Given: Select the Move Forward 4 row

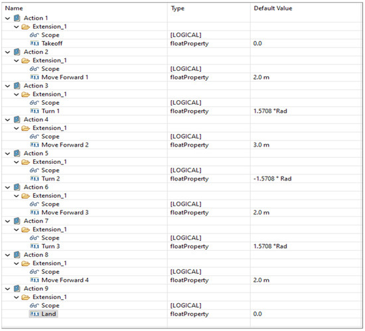Looking at the screenshot, I should [x=182, y=280].
